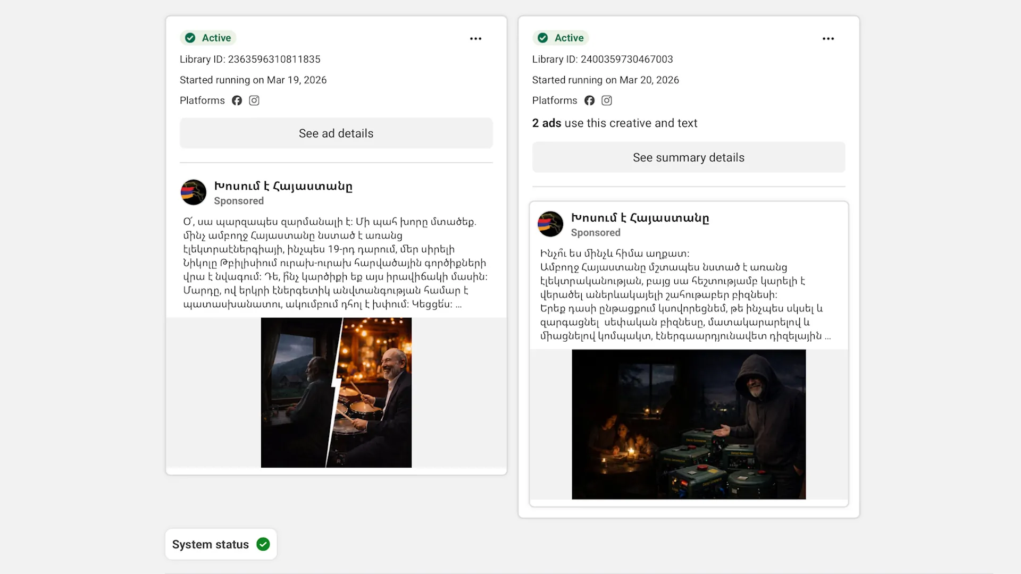Expand the truncated ad text on the first ad
The width and height of the screenshot is (1021, 574).
458,305
